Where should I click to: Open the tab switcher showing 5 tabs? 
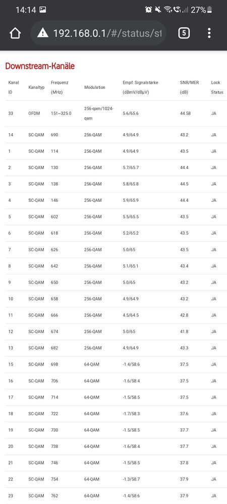184,33
